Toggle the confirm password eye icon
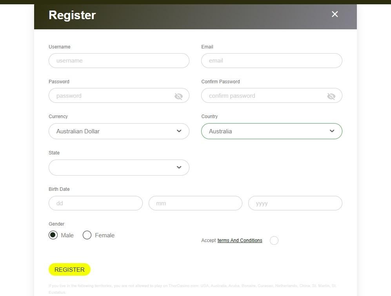 point(331,96)
